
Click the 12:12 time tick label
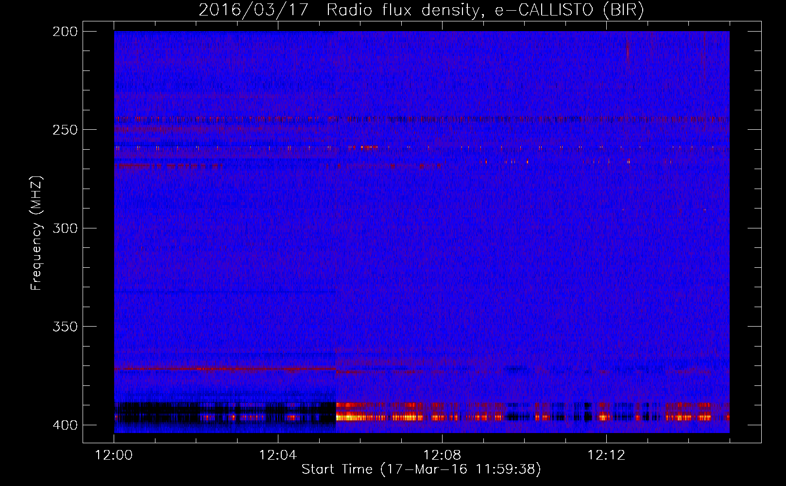(x=606, y=455)
